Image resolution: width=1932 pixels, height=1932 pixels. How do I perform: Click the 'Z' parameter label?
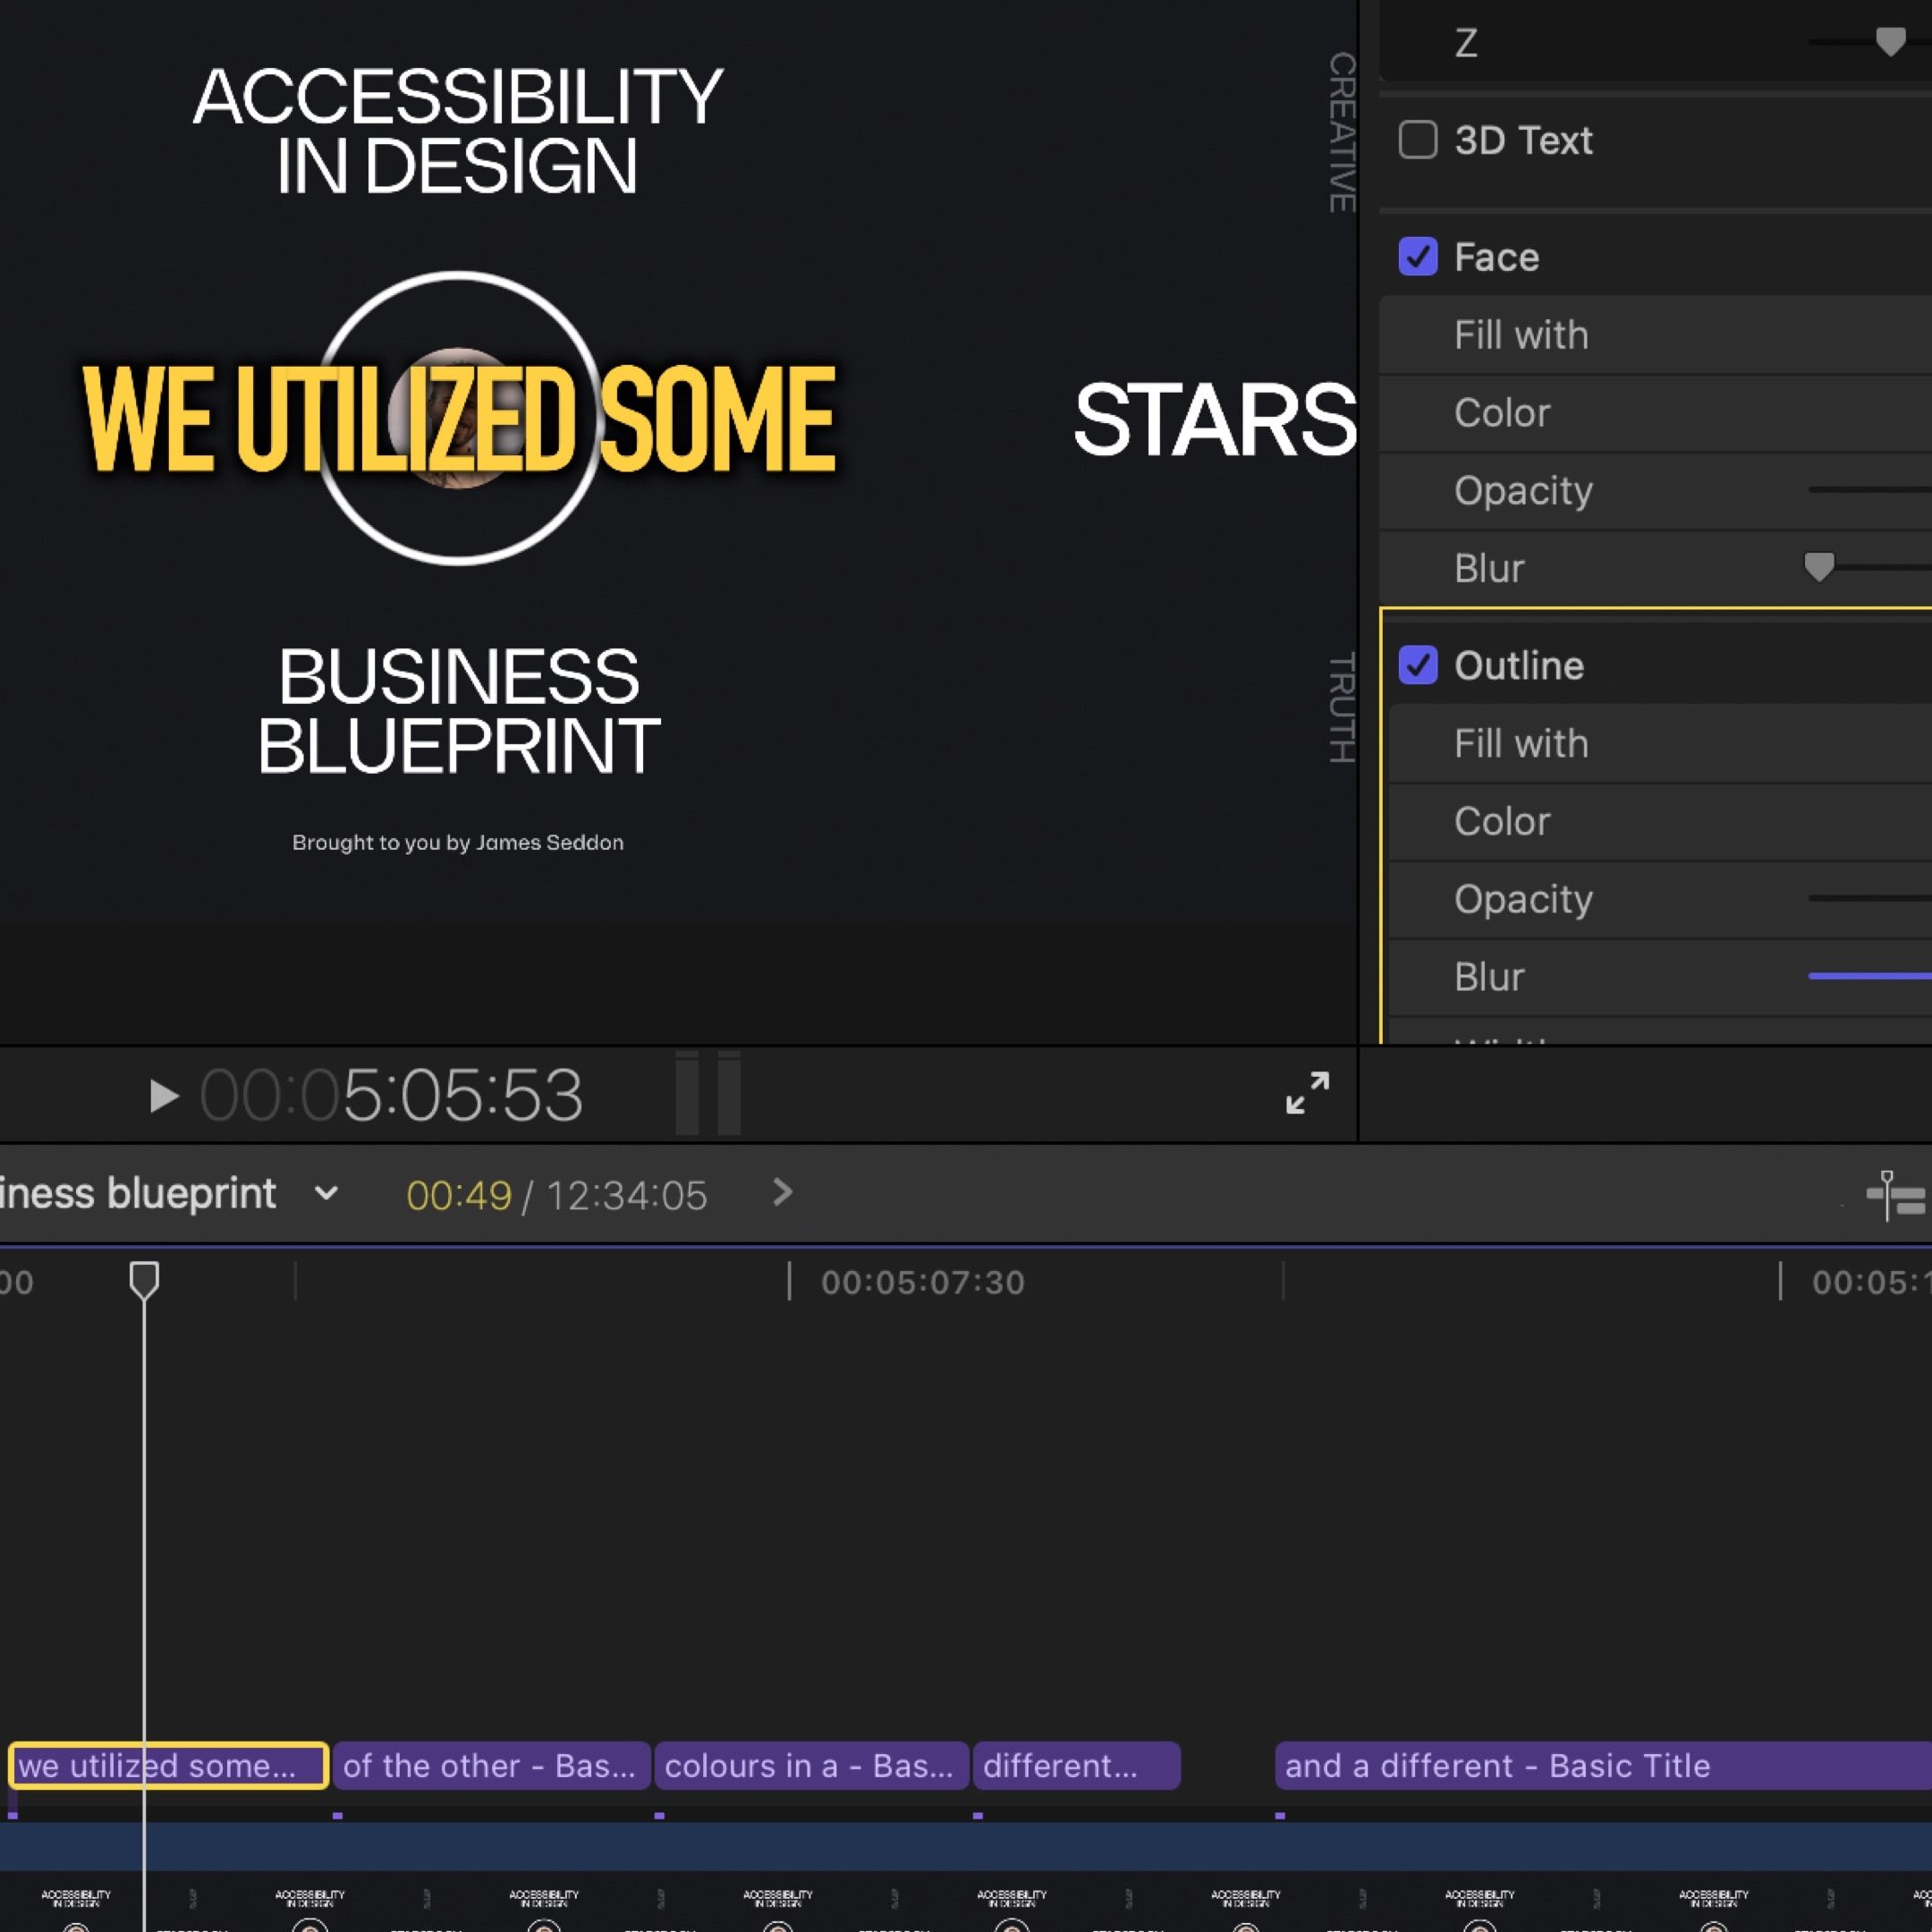pos(1466,43)
